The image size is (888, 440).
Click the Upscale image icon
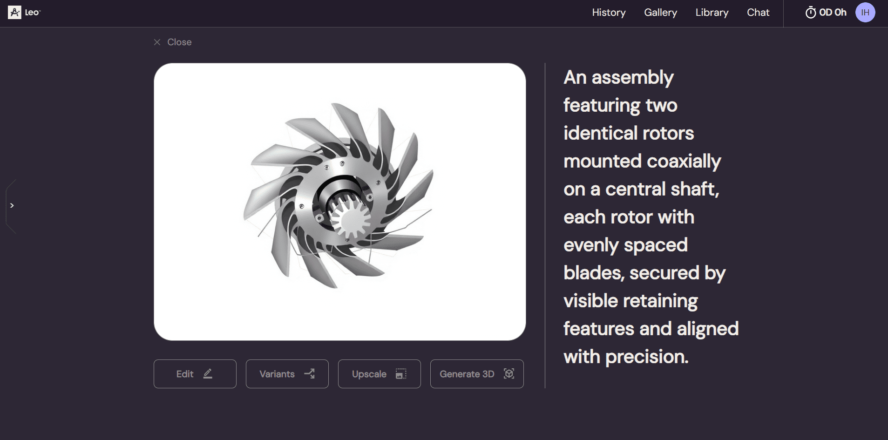point(401,374)
